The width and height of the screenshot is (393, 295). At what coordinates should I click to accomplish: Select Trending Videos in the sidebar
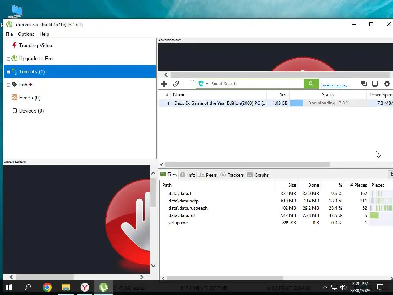pyautogui.click(x=36, y=45)
